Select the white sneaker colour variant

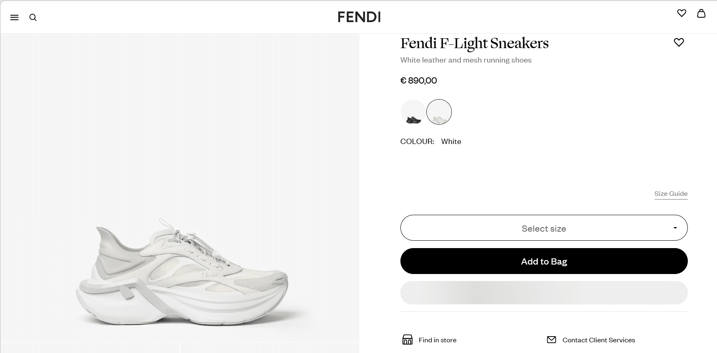439,112
